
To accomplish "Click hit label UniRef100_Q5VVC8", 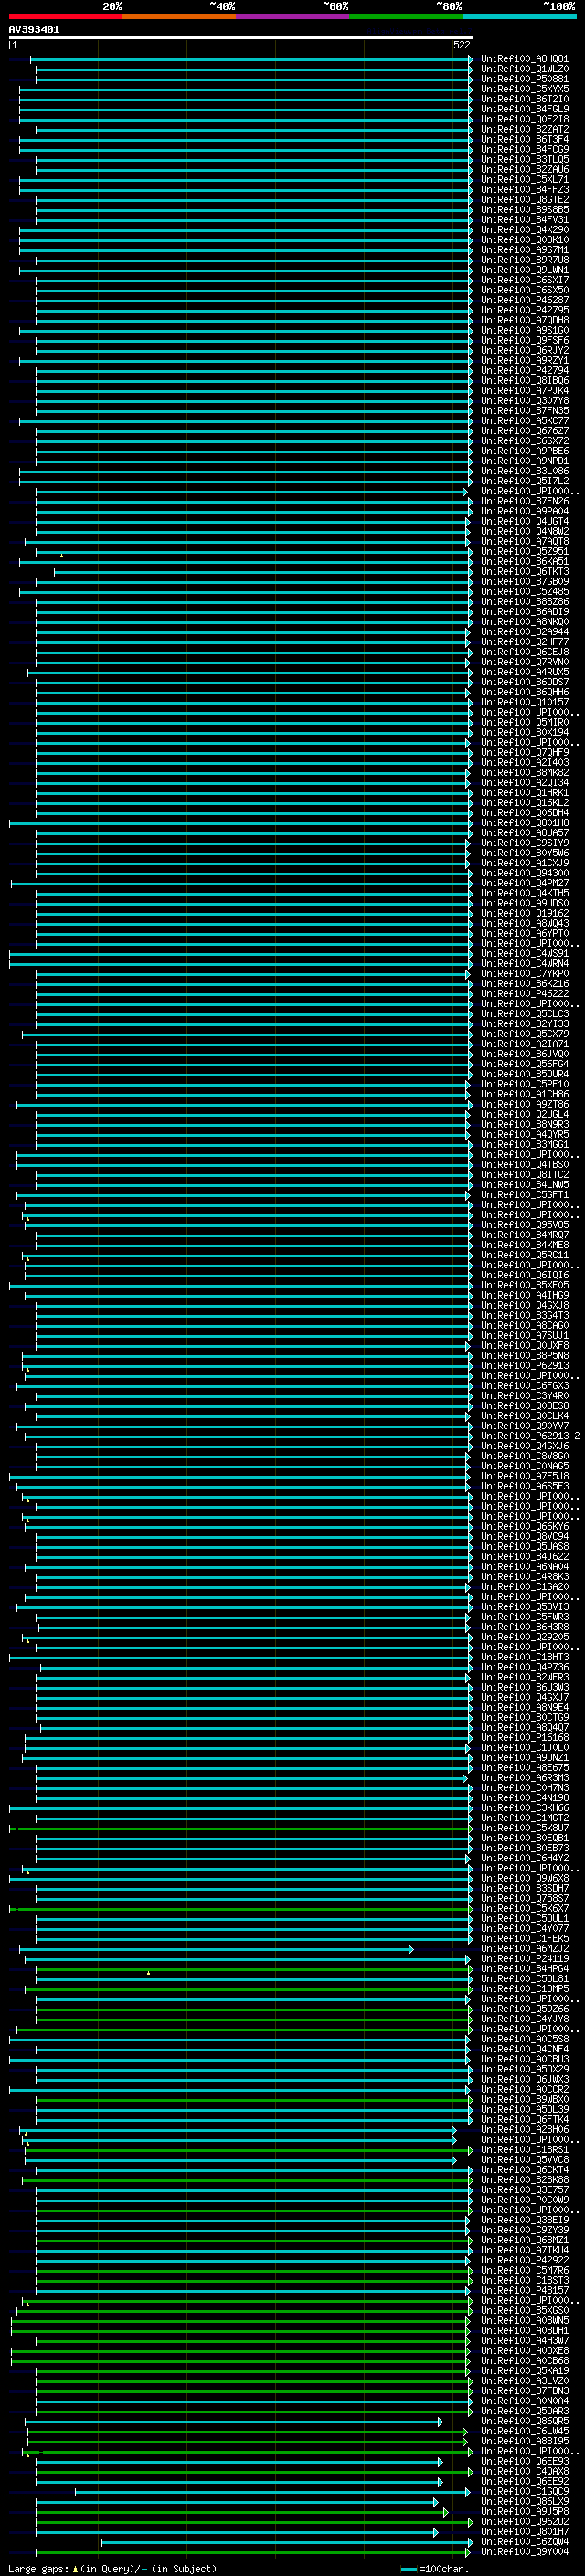I will click(x=525, y=2159).
